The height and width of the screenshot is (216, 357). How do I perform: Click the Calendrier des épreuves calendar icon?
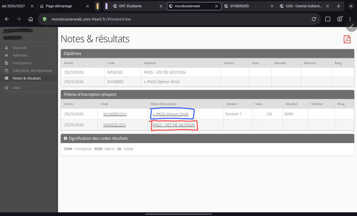6,70
